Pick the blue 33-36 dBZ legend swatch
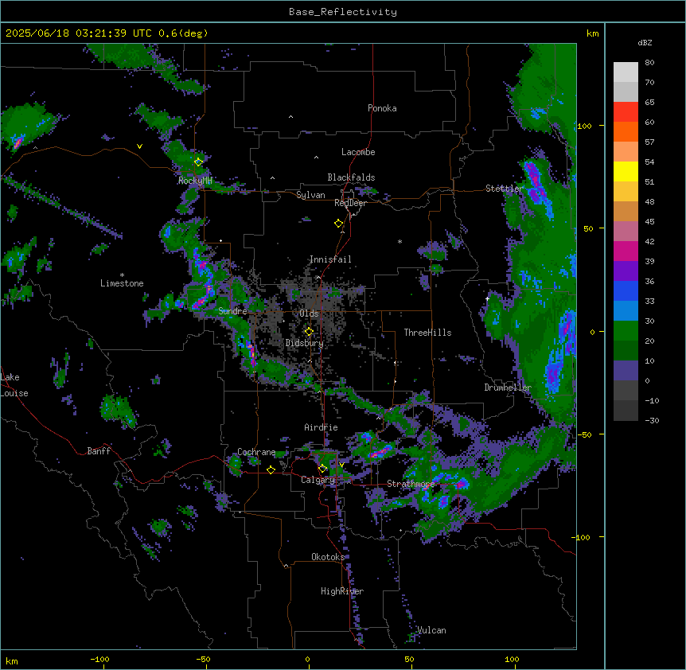The height and width of the screenshot is (670, 686). pos(626,290)
